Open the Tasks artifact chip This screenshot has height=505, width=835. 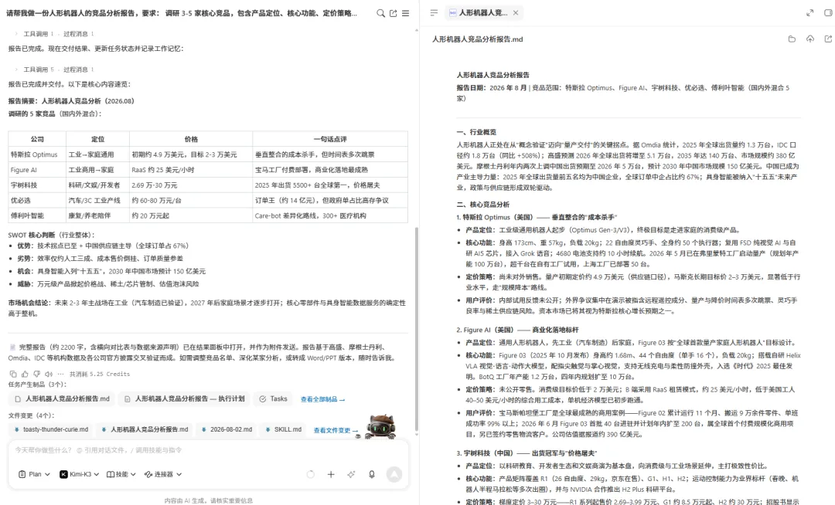[x=273, y=398]
